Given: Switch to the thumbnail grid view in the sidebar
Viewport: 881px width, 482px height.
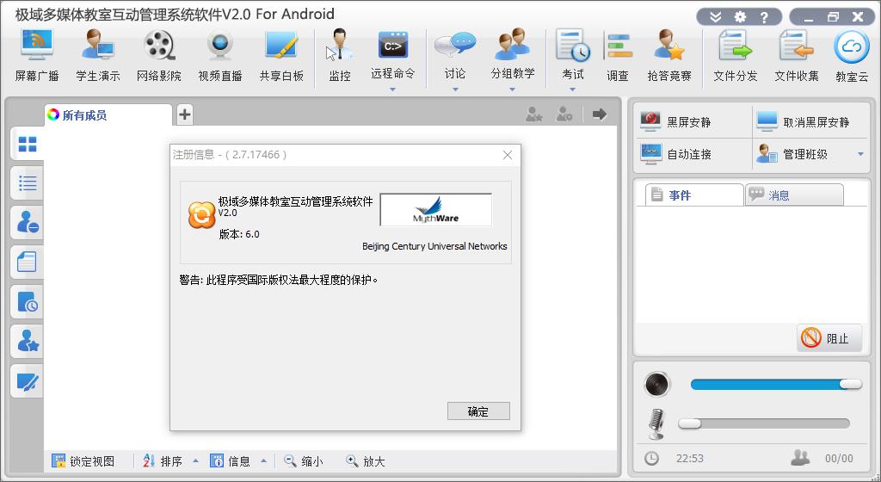Looking at the screenshot, I should [x=27, y=144].
